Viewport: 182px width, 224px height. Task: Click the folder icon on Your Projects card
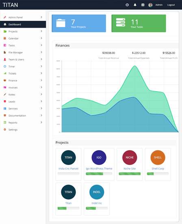click(x=61, y=23)
